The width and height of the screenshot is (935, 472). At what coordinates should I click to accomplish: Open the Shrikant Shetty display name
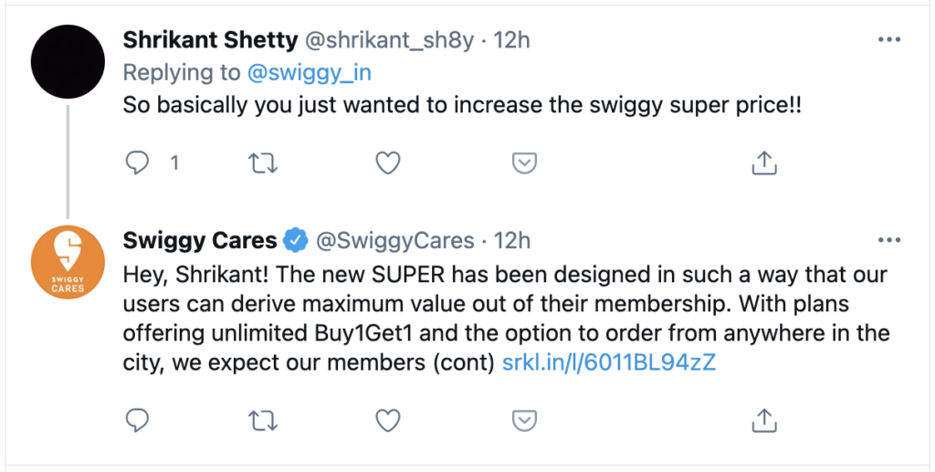pos(210,40)
